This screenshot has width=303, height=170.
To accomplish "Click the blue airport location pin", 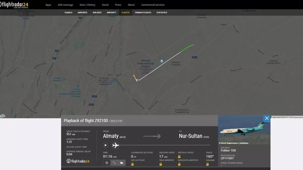I will click(x=162, y=61).
